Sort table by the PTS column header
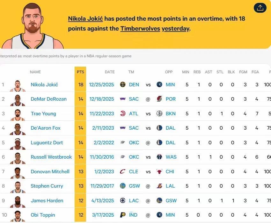The height and width of the screenshot is (223, 271). click(x=80, y=72)
